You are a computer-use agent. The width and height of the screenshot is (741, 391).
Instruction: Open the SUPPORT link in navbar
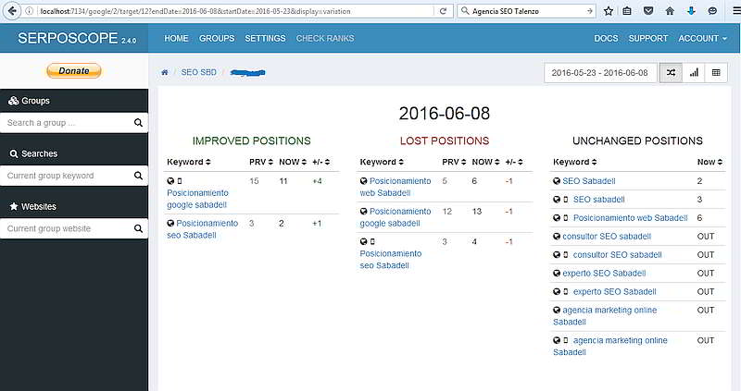[647, 38]
